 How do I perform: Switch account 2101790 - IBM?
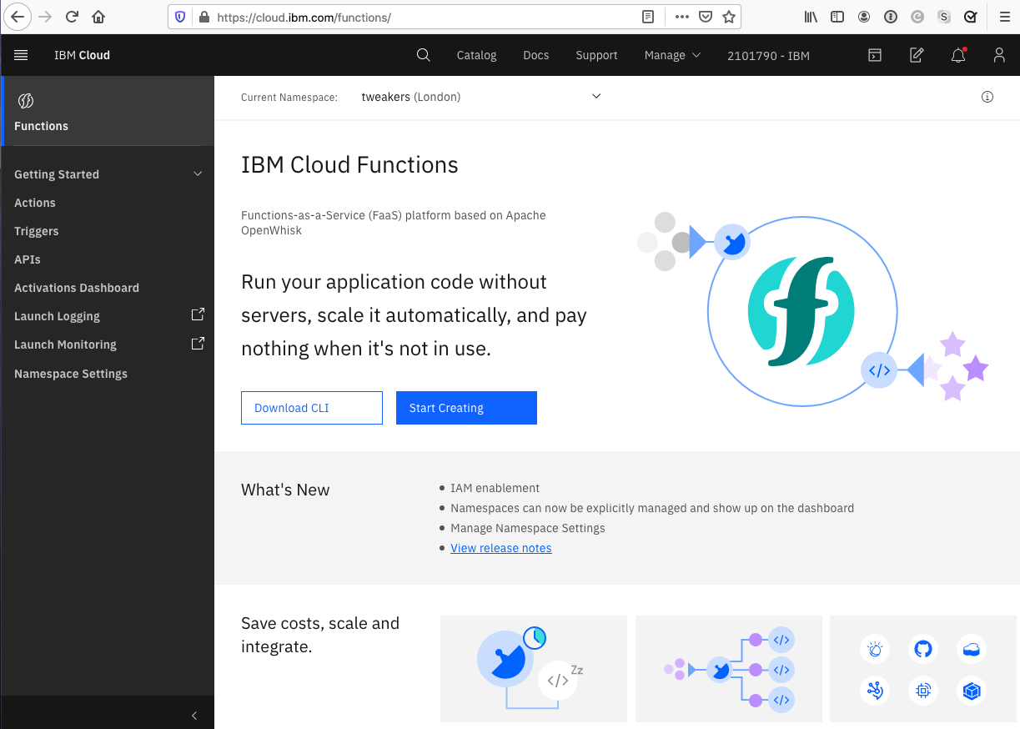768,55
